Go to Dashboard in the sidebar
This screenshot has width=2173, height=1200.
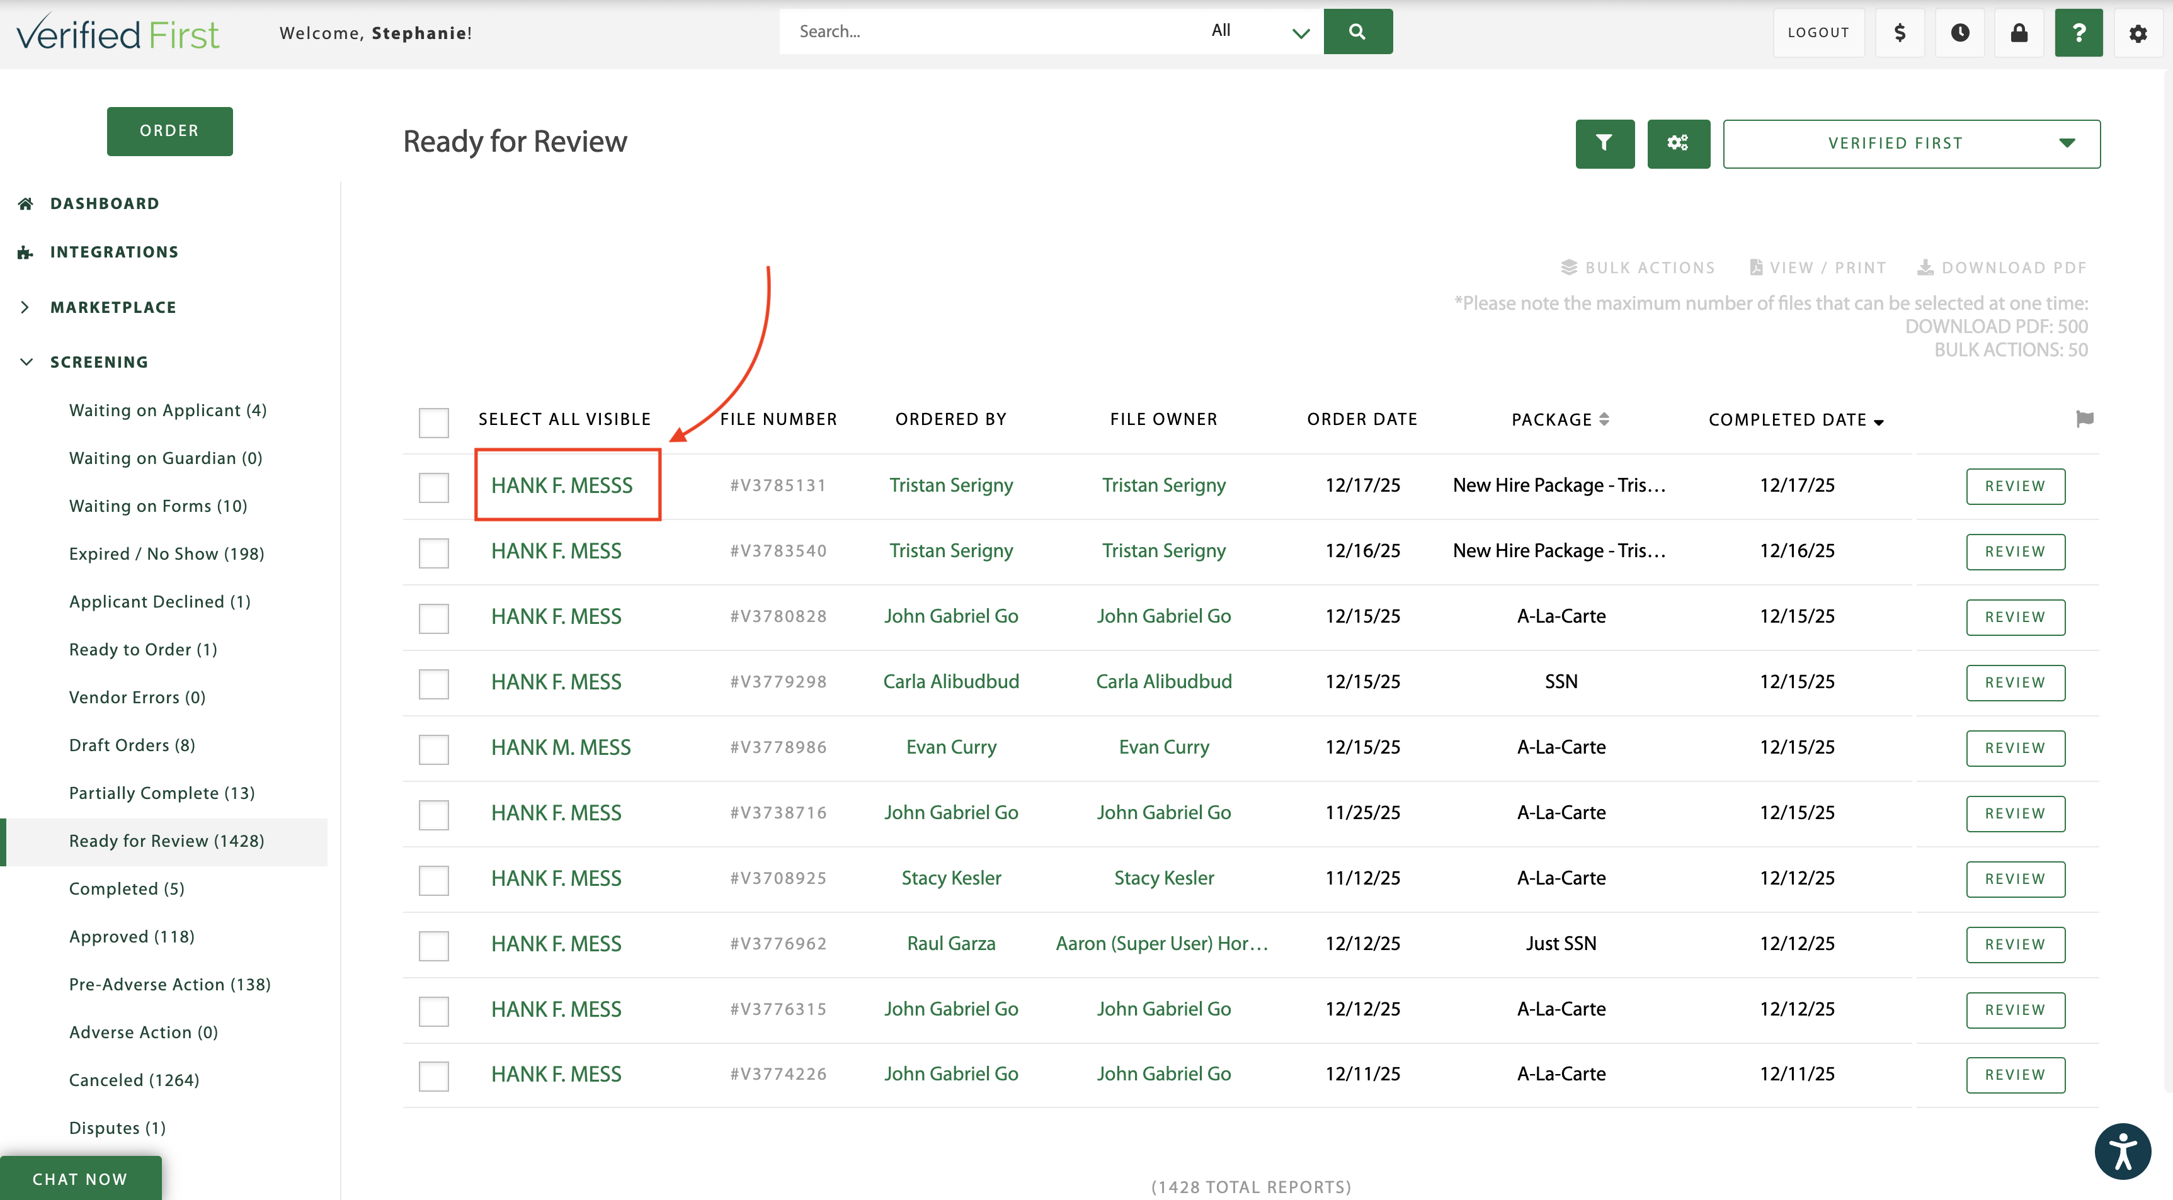[105, 203]
